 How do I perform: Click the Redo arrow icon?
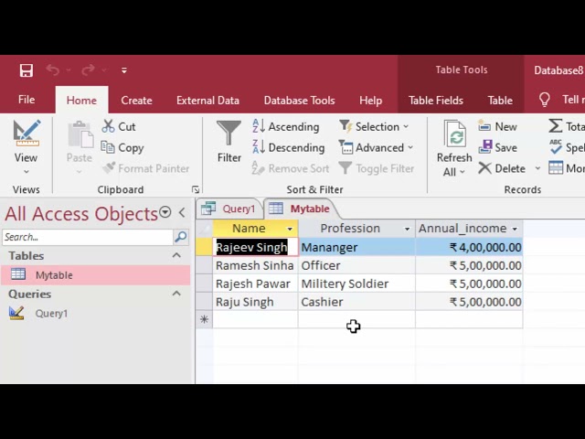coord(88,70)
